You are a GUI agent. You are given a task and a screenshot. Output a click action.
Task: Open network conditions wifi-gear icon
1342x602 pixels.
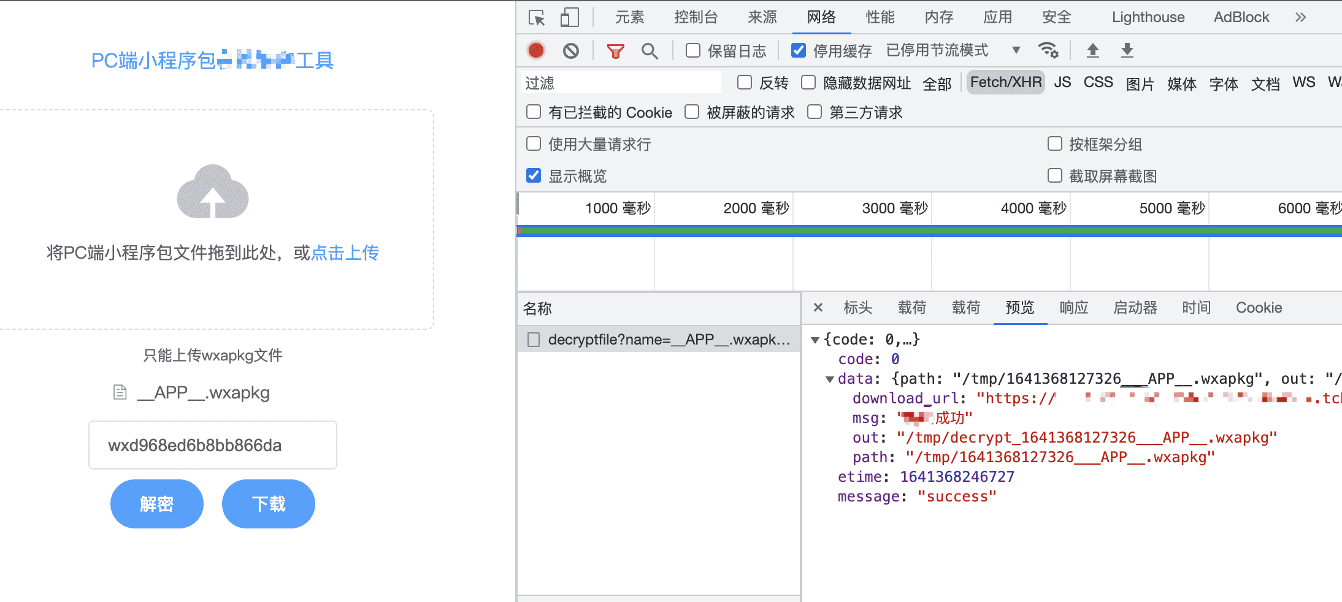coord(1048,50)
